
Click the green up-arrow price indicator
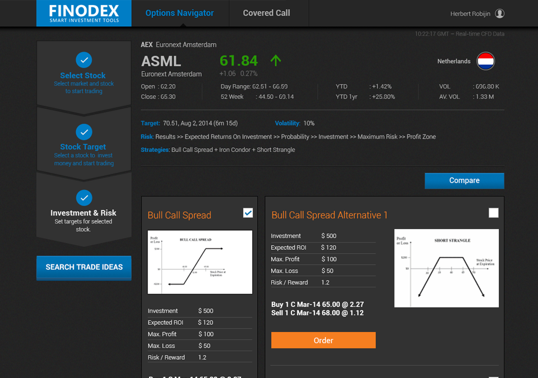coord(275,60)
